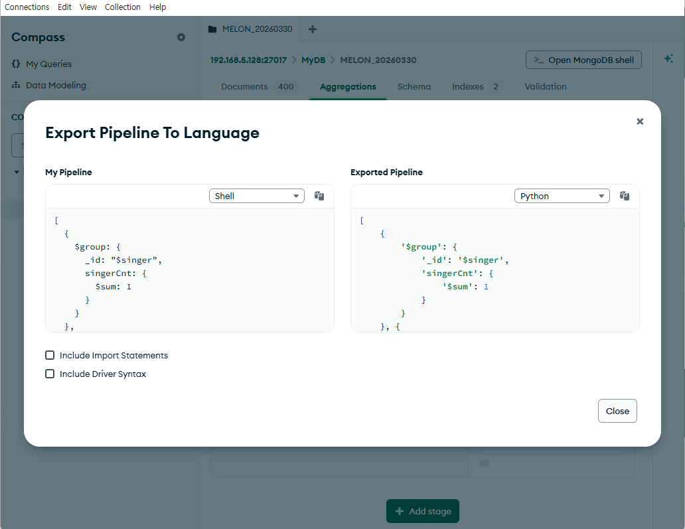This screenshot has width=685, height=529.
Task: Click Open MongoDB shell button
Action: click(583, 60)
